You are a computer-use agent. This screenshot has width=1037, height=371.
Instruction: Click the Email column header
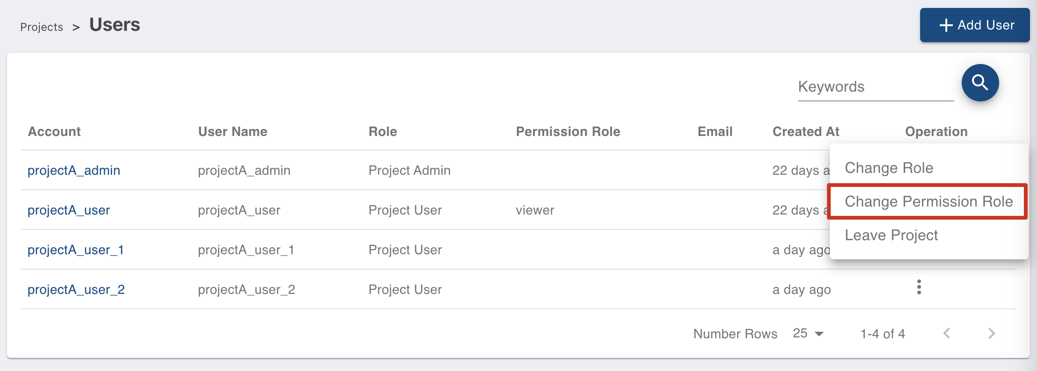[715, 132]
